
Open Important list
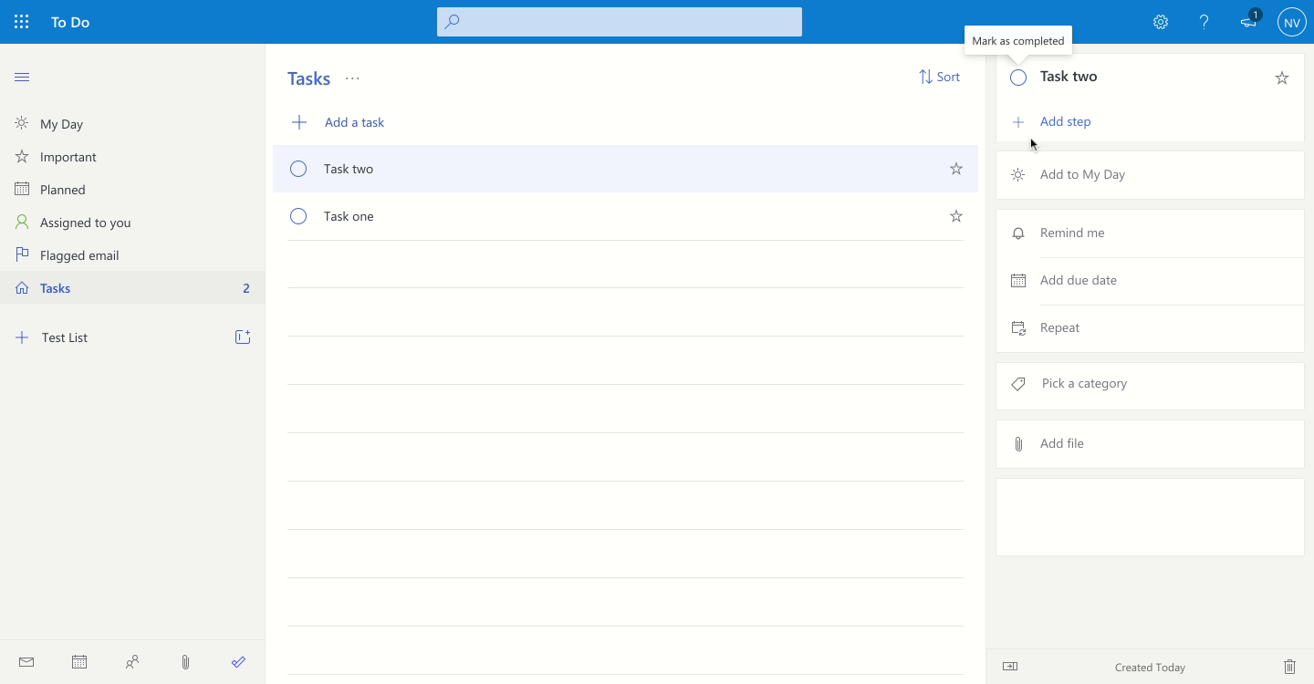132,157
